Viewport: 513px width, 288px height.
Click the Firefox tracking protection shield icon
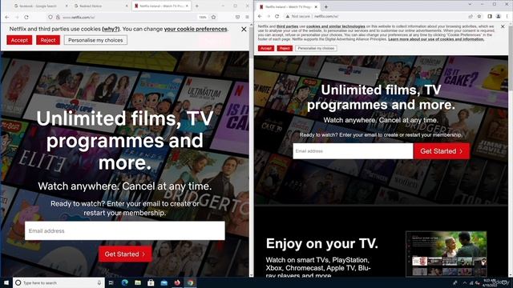click(50, 17)
